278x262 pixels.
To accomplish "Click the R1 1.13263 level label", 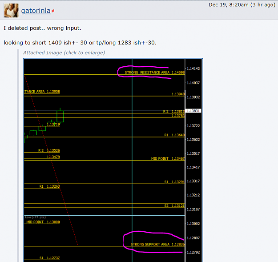I will click(50, 186).
